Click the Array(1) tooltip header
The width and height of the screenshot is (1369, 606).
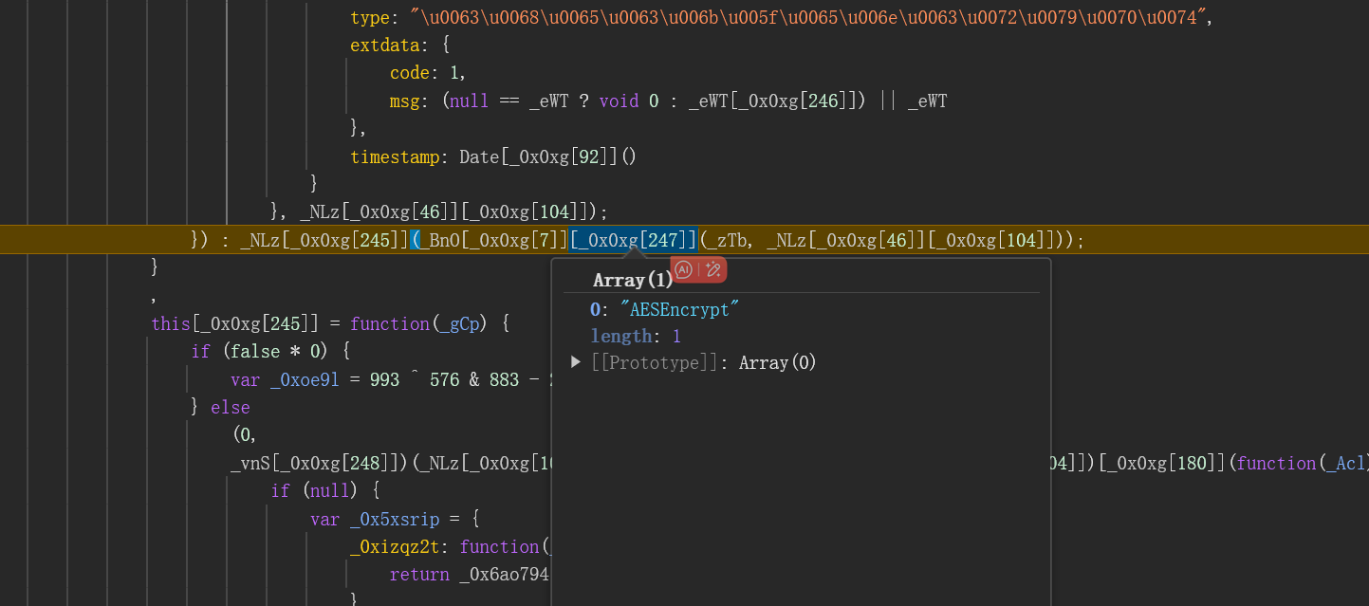point(633,280)
